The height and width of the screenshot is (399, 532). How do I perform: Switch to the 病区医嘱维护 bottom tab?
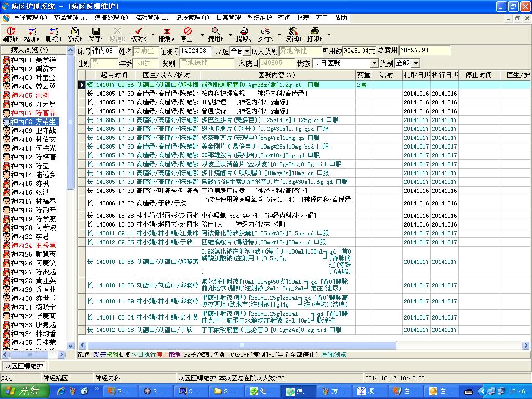click(x=23, y=366)
